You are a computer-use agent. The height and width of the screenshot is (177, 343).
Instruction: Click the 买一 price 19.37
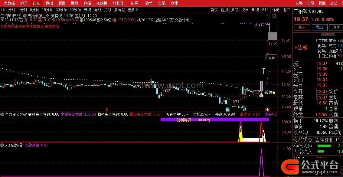point(322,64)
